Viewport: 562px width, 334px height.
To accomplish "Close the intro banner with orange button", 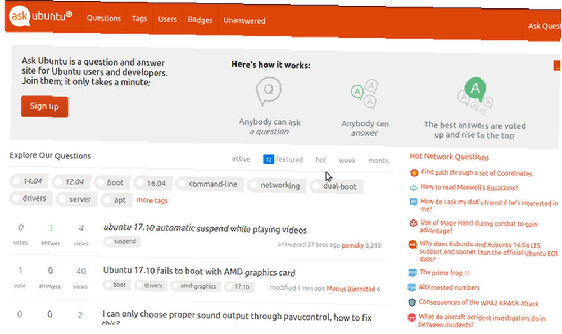I will (557, 66).
